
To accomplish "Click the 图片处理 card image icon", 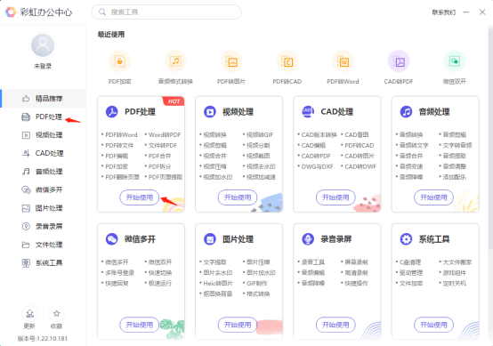I will point(210,239).
